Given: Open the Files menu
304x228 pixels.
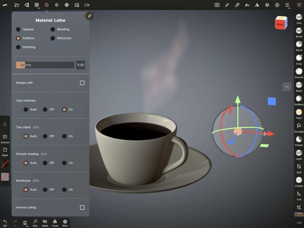Looking at the screenshot, I should click(x=17, y=5).
